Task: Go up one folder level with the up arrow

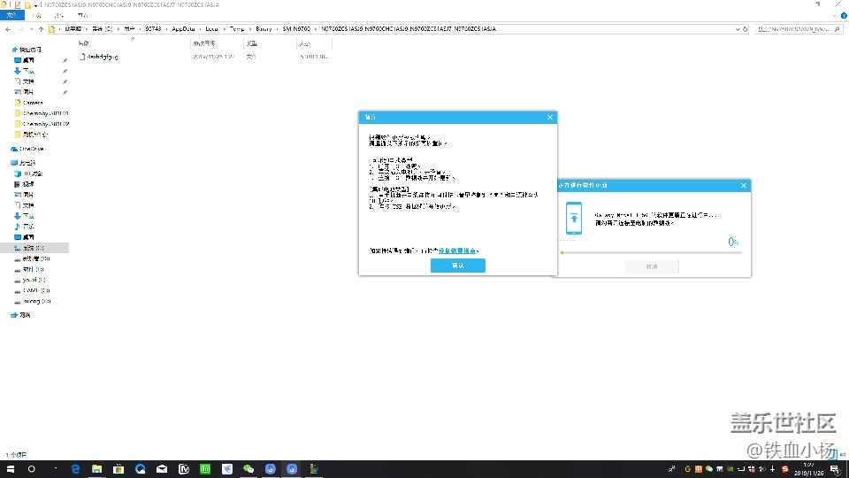Action: pyautogui.click(x=41, y=29)
